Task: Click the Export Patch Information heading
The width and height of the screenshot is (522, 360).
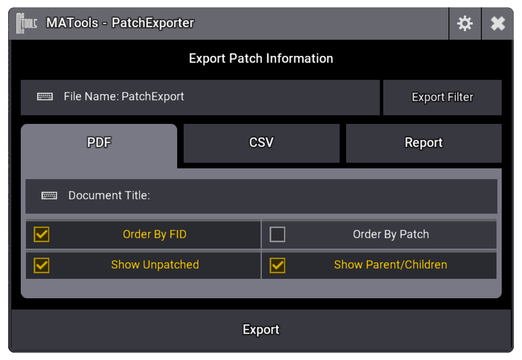Action: (261, 59)
